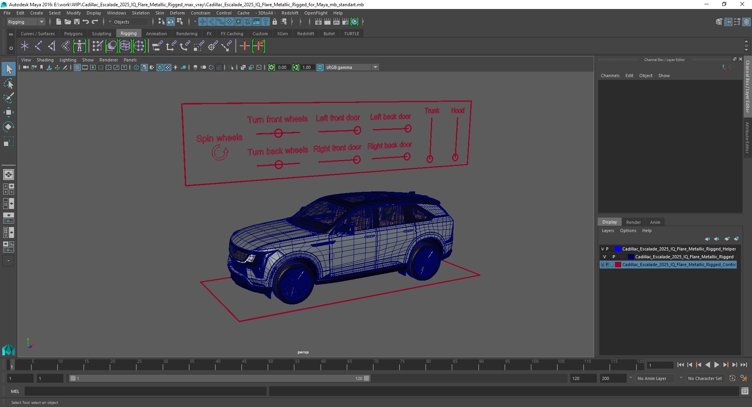Move selected layer down icon
752x407 pixels.
716,239
